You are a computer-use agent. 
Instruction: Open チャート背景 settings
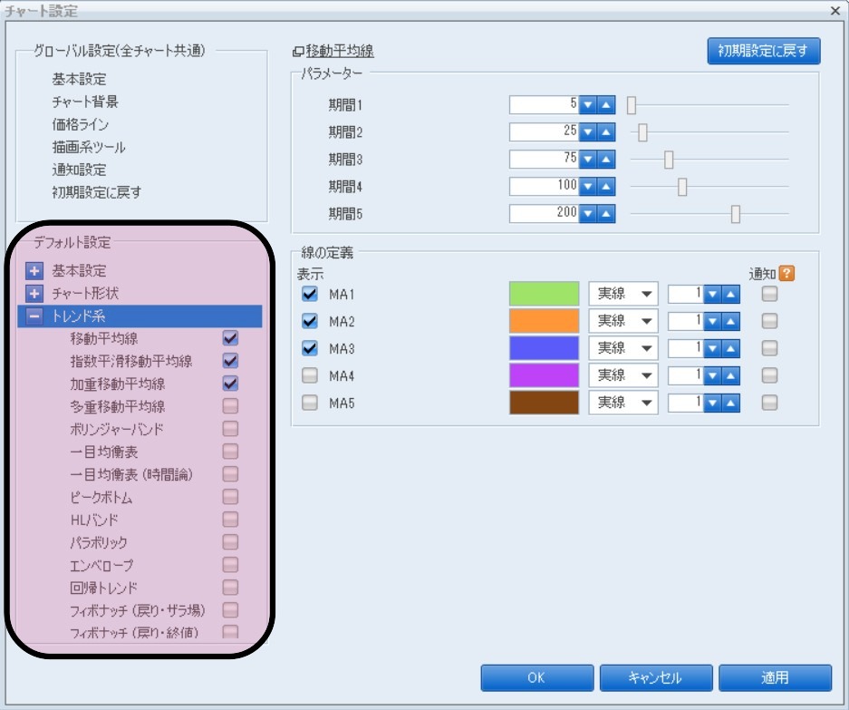tap(85, 102)
